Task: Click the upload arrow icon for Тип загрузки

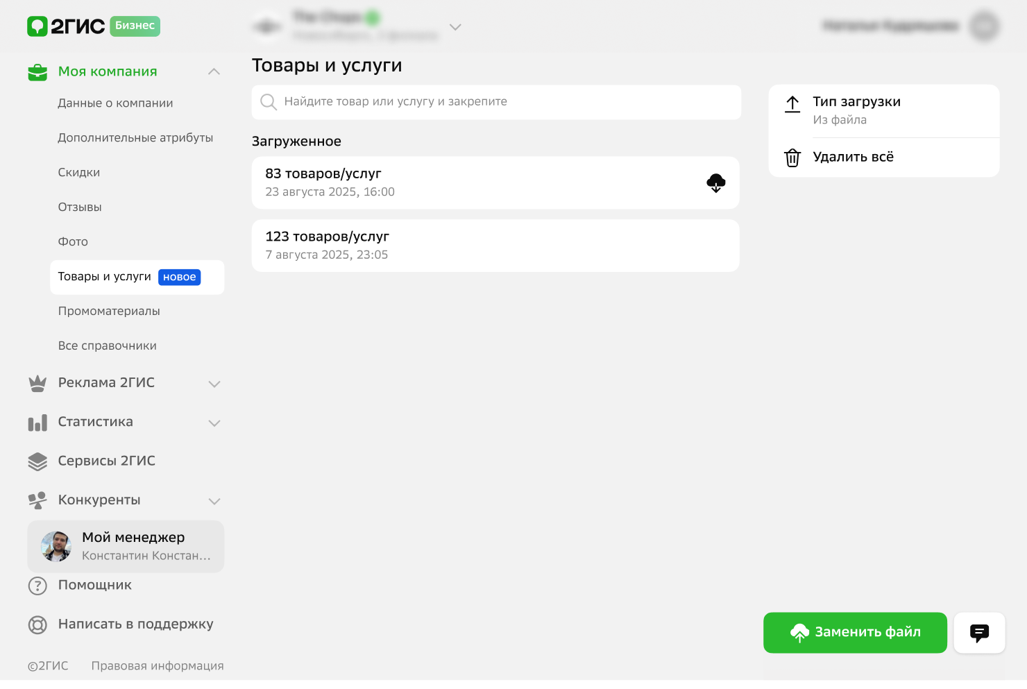Action: point(792,105)
